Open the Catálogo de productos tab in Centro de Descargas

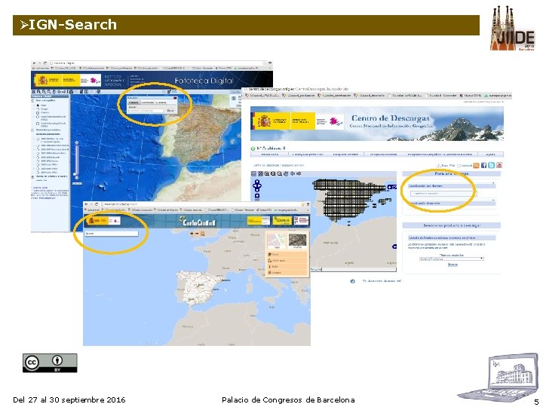[308, 155]
